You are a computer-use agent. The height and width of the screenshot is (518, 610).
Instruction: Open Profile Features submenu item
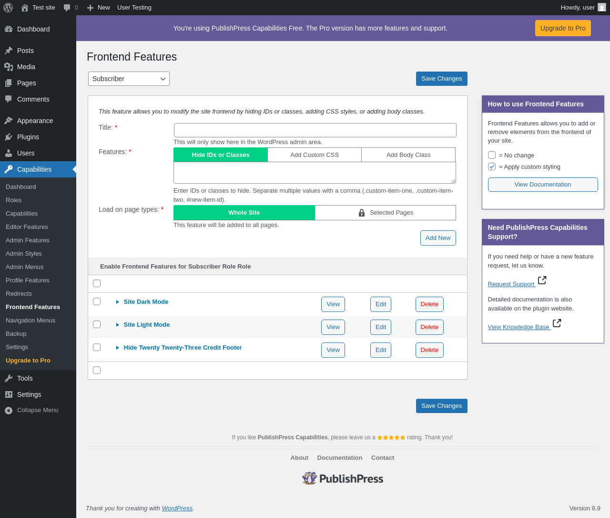28,280
